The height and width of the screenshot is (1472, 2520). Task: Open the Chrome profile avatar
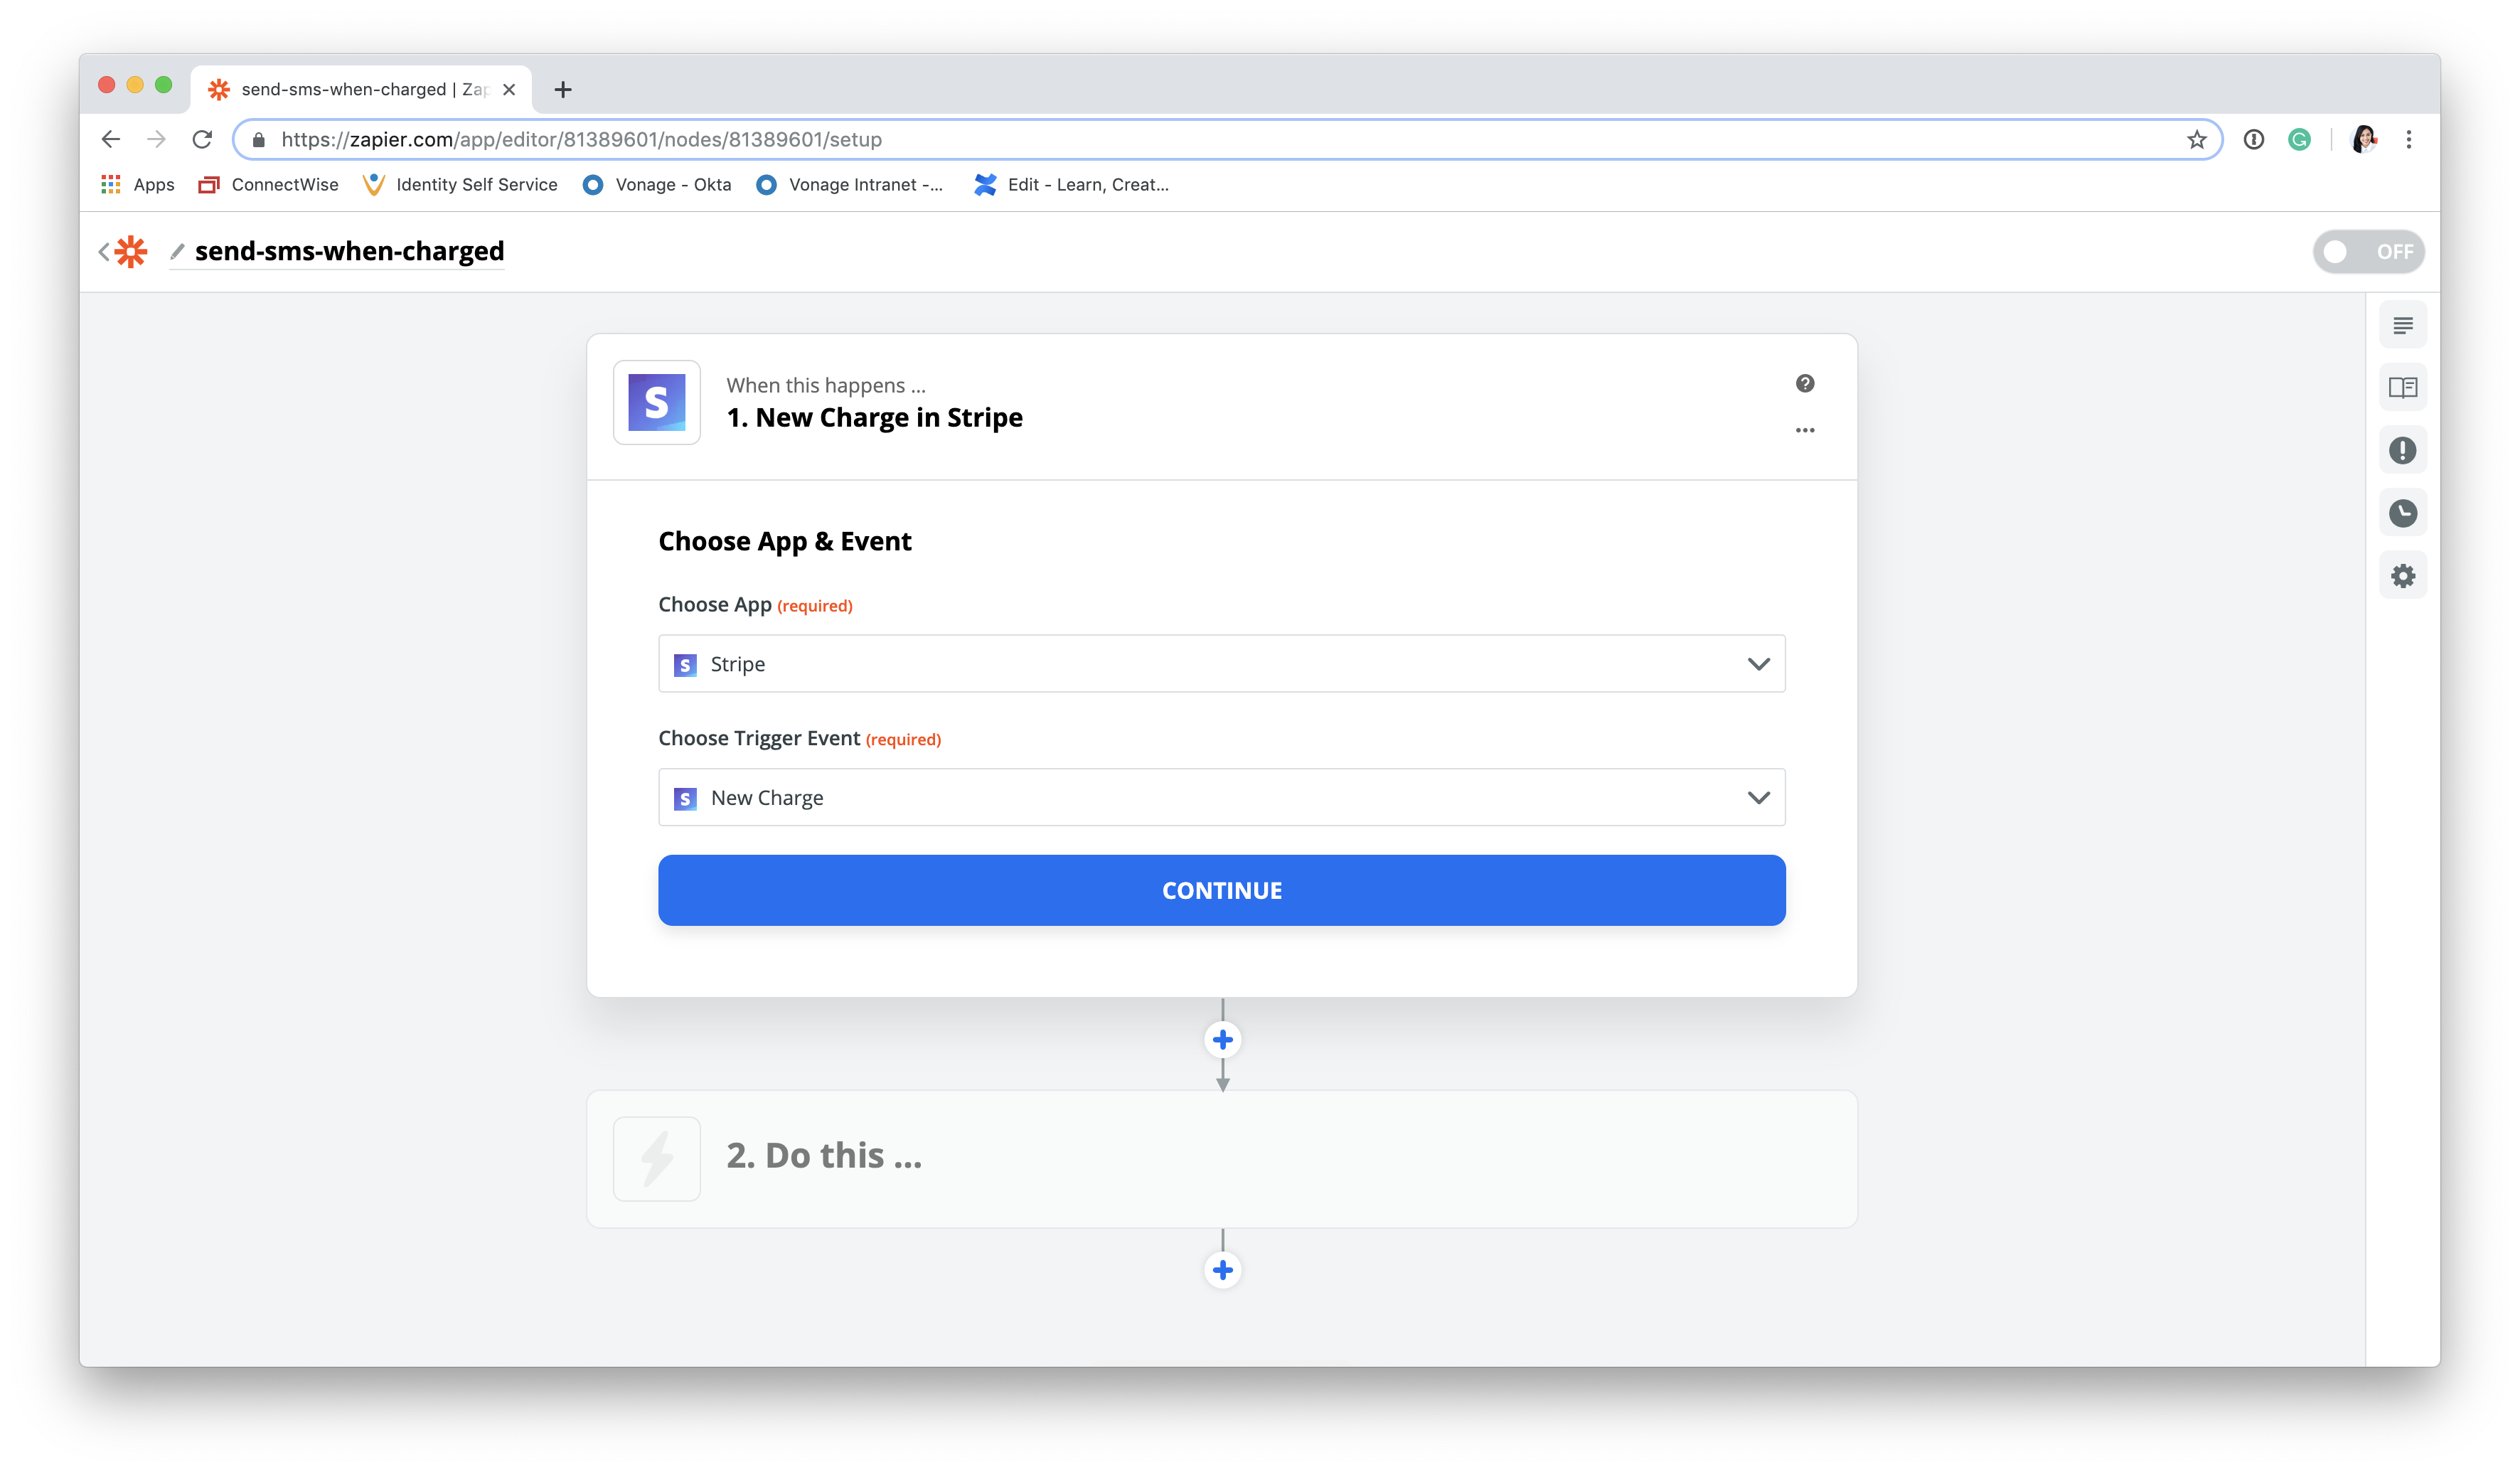click(2364, 139)
